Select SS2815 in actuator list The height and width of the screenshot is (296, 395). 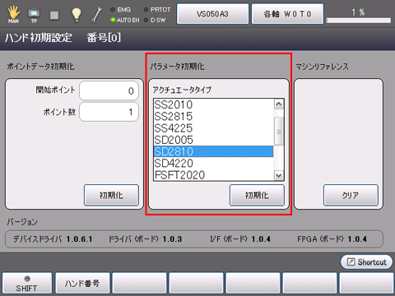(213, 117)
